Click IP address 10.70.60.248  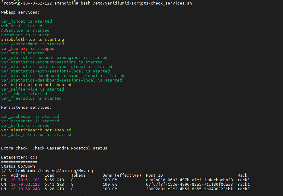(25, 189)
